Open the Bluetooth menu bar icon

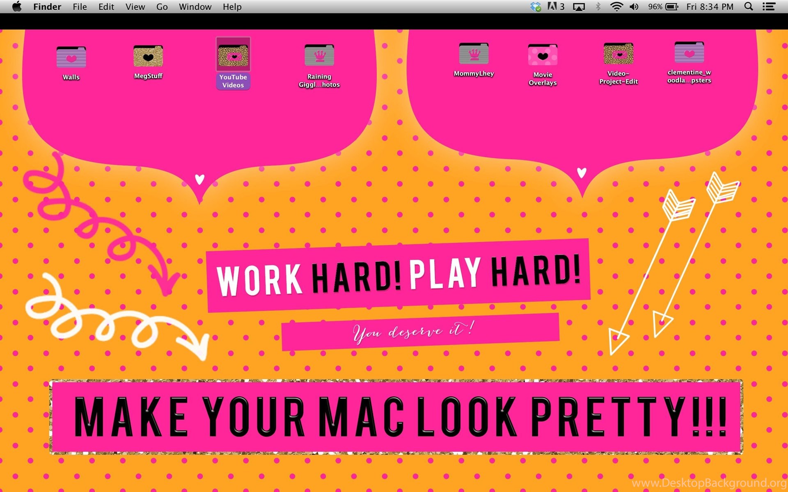pyautogui.click(x=598, y=7)
